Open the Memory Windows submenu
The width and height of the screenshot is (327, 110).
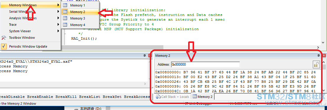(x=30, y=5)
